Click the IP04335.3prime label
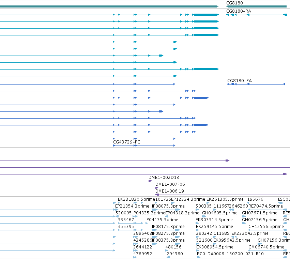Screen dimensions: 290x259 pos(149,213)
